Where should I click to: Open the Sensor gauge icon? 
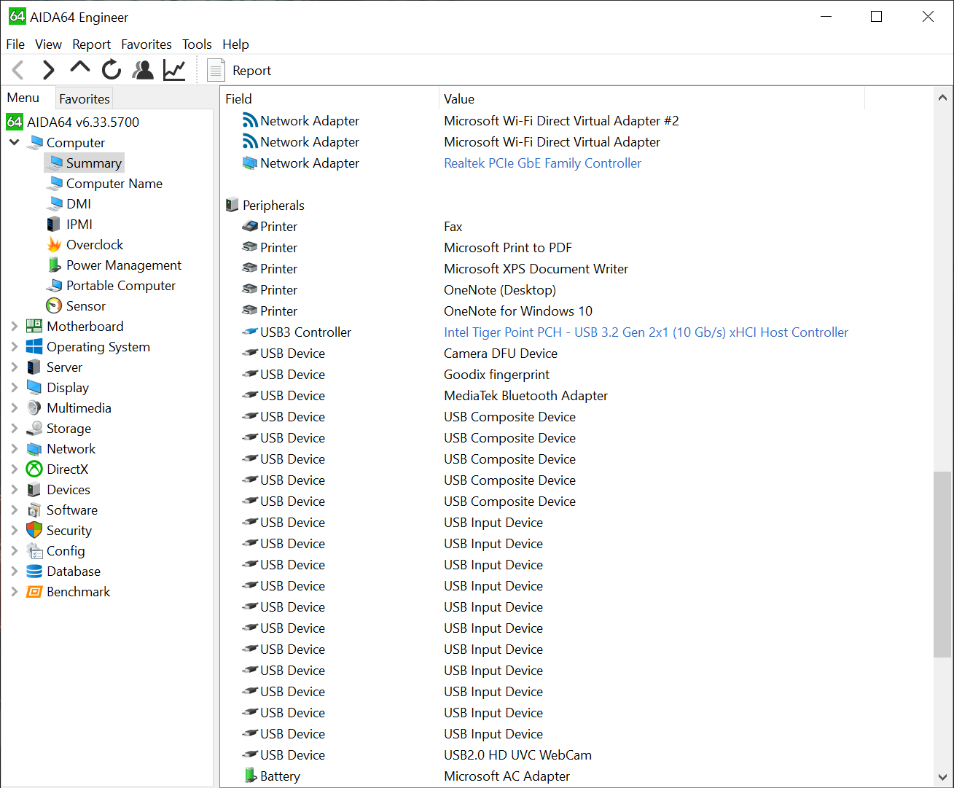tap(54, 305)
